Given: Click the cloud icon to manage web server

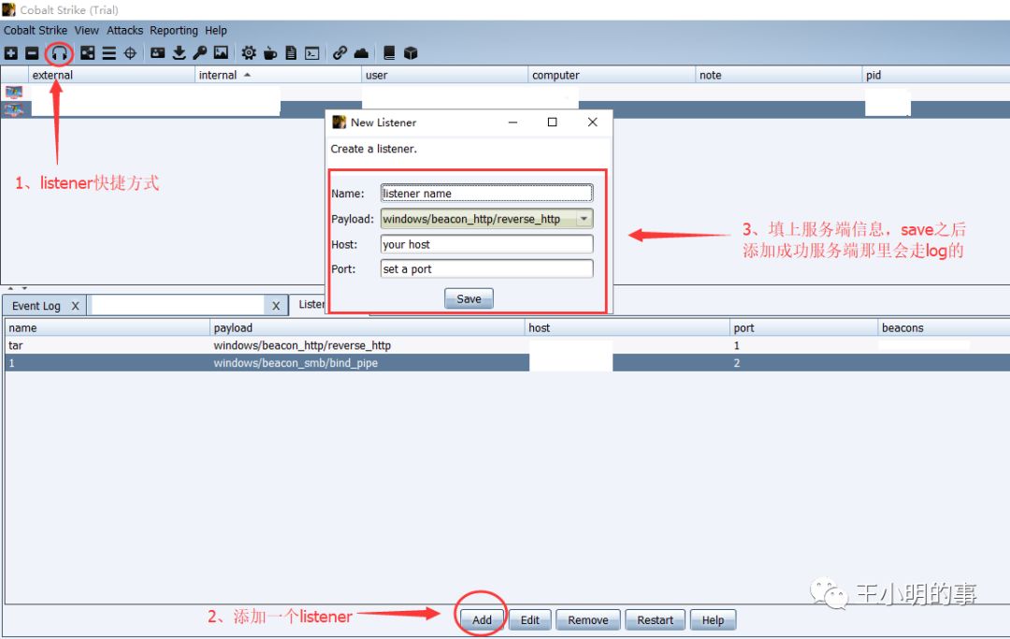Looking at the screenshot, I should (361, 53).
